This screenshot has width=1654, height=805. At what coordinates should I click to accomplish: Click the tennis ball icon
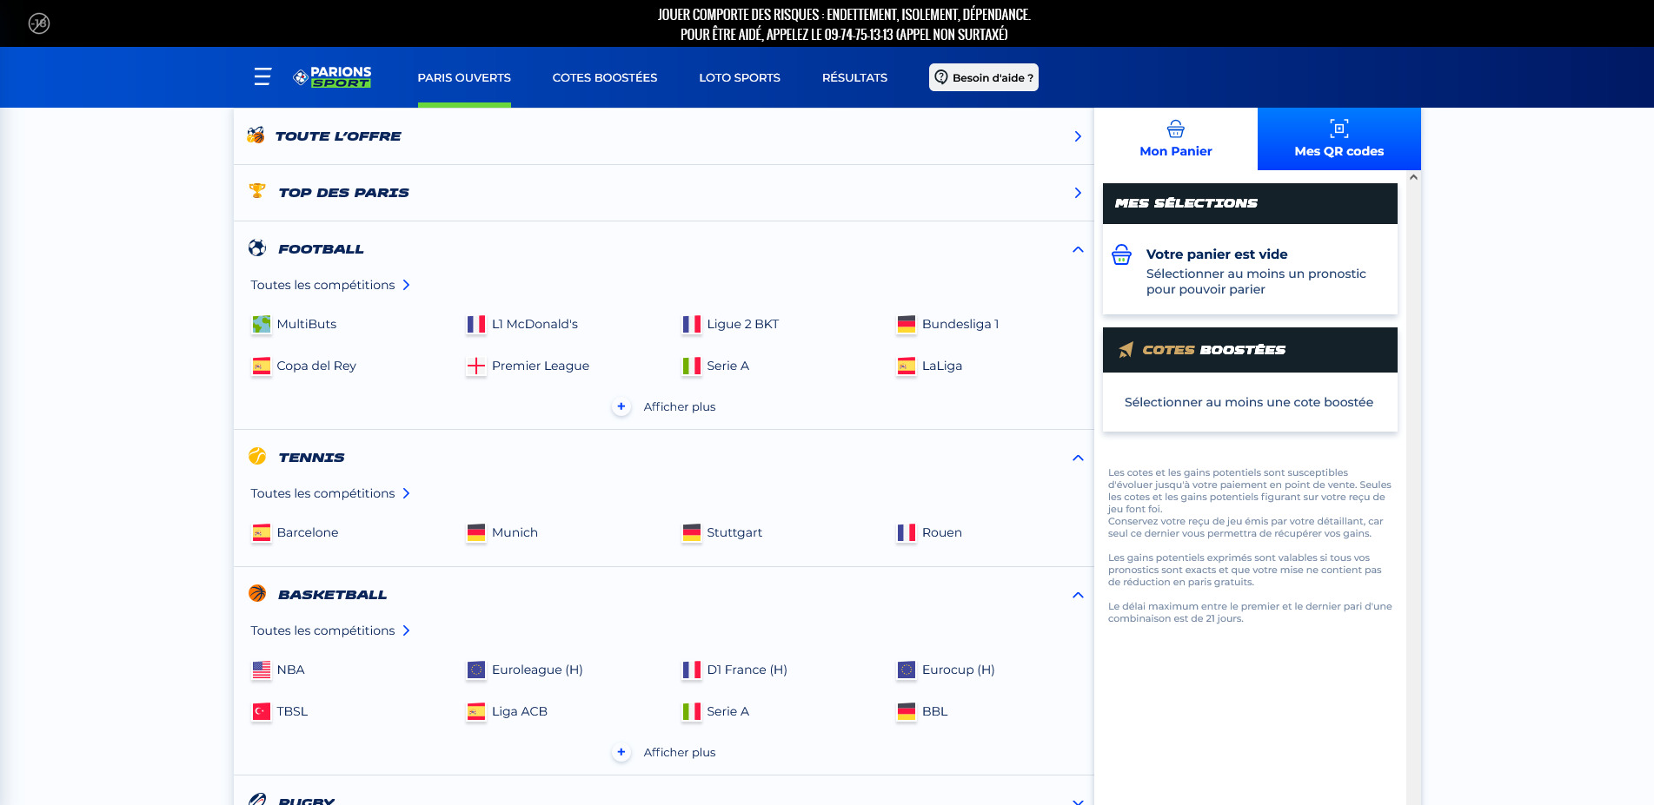[x=257, y=456]
